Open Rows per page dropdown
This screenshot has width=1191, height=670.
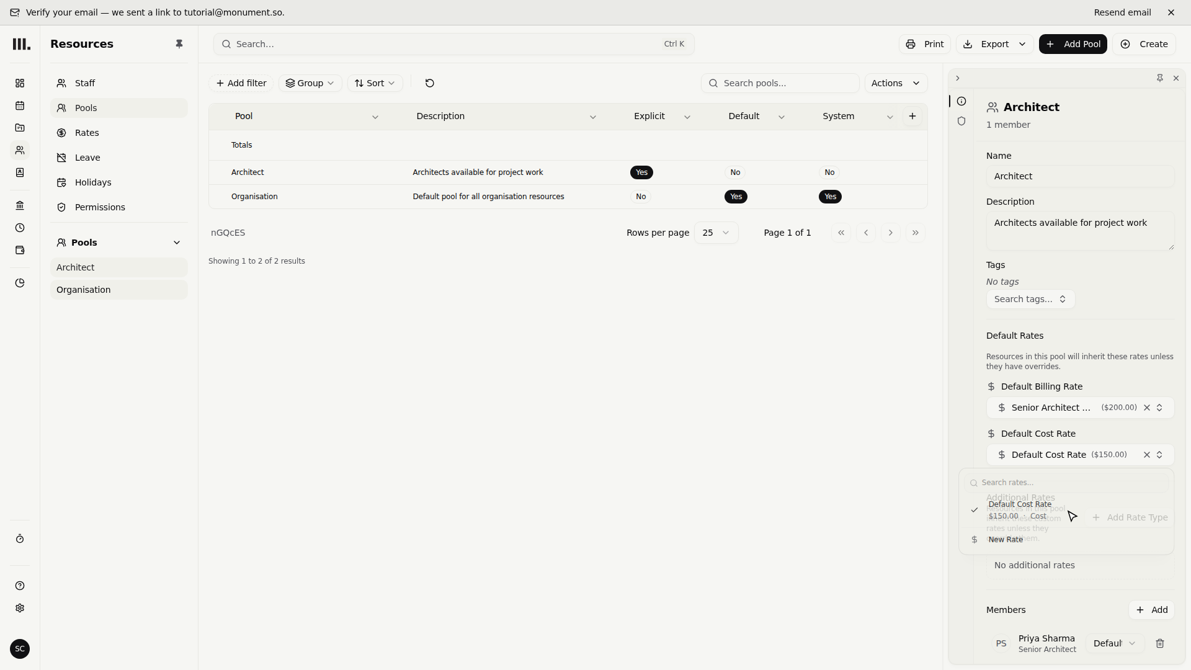(716, 233)
